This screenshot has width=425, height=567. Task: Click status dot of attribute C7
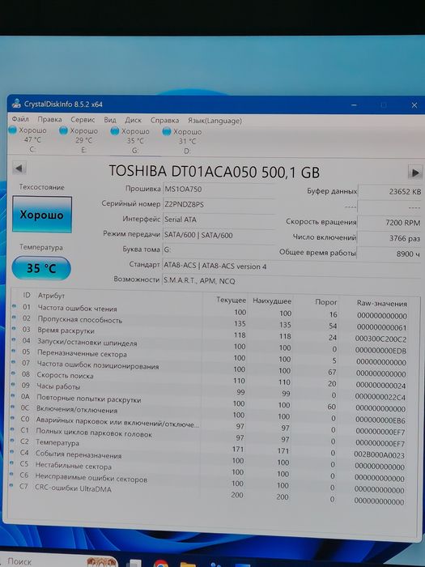(x=11, y=485)
